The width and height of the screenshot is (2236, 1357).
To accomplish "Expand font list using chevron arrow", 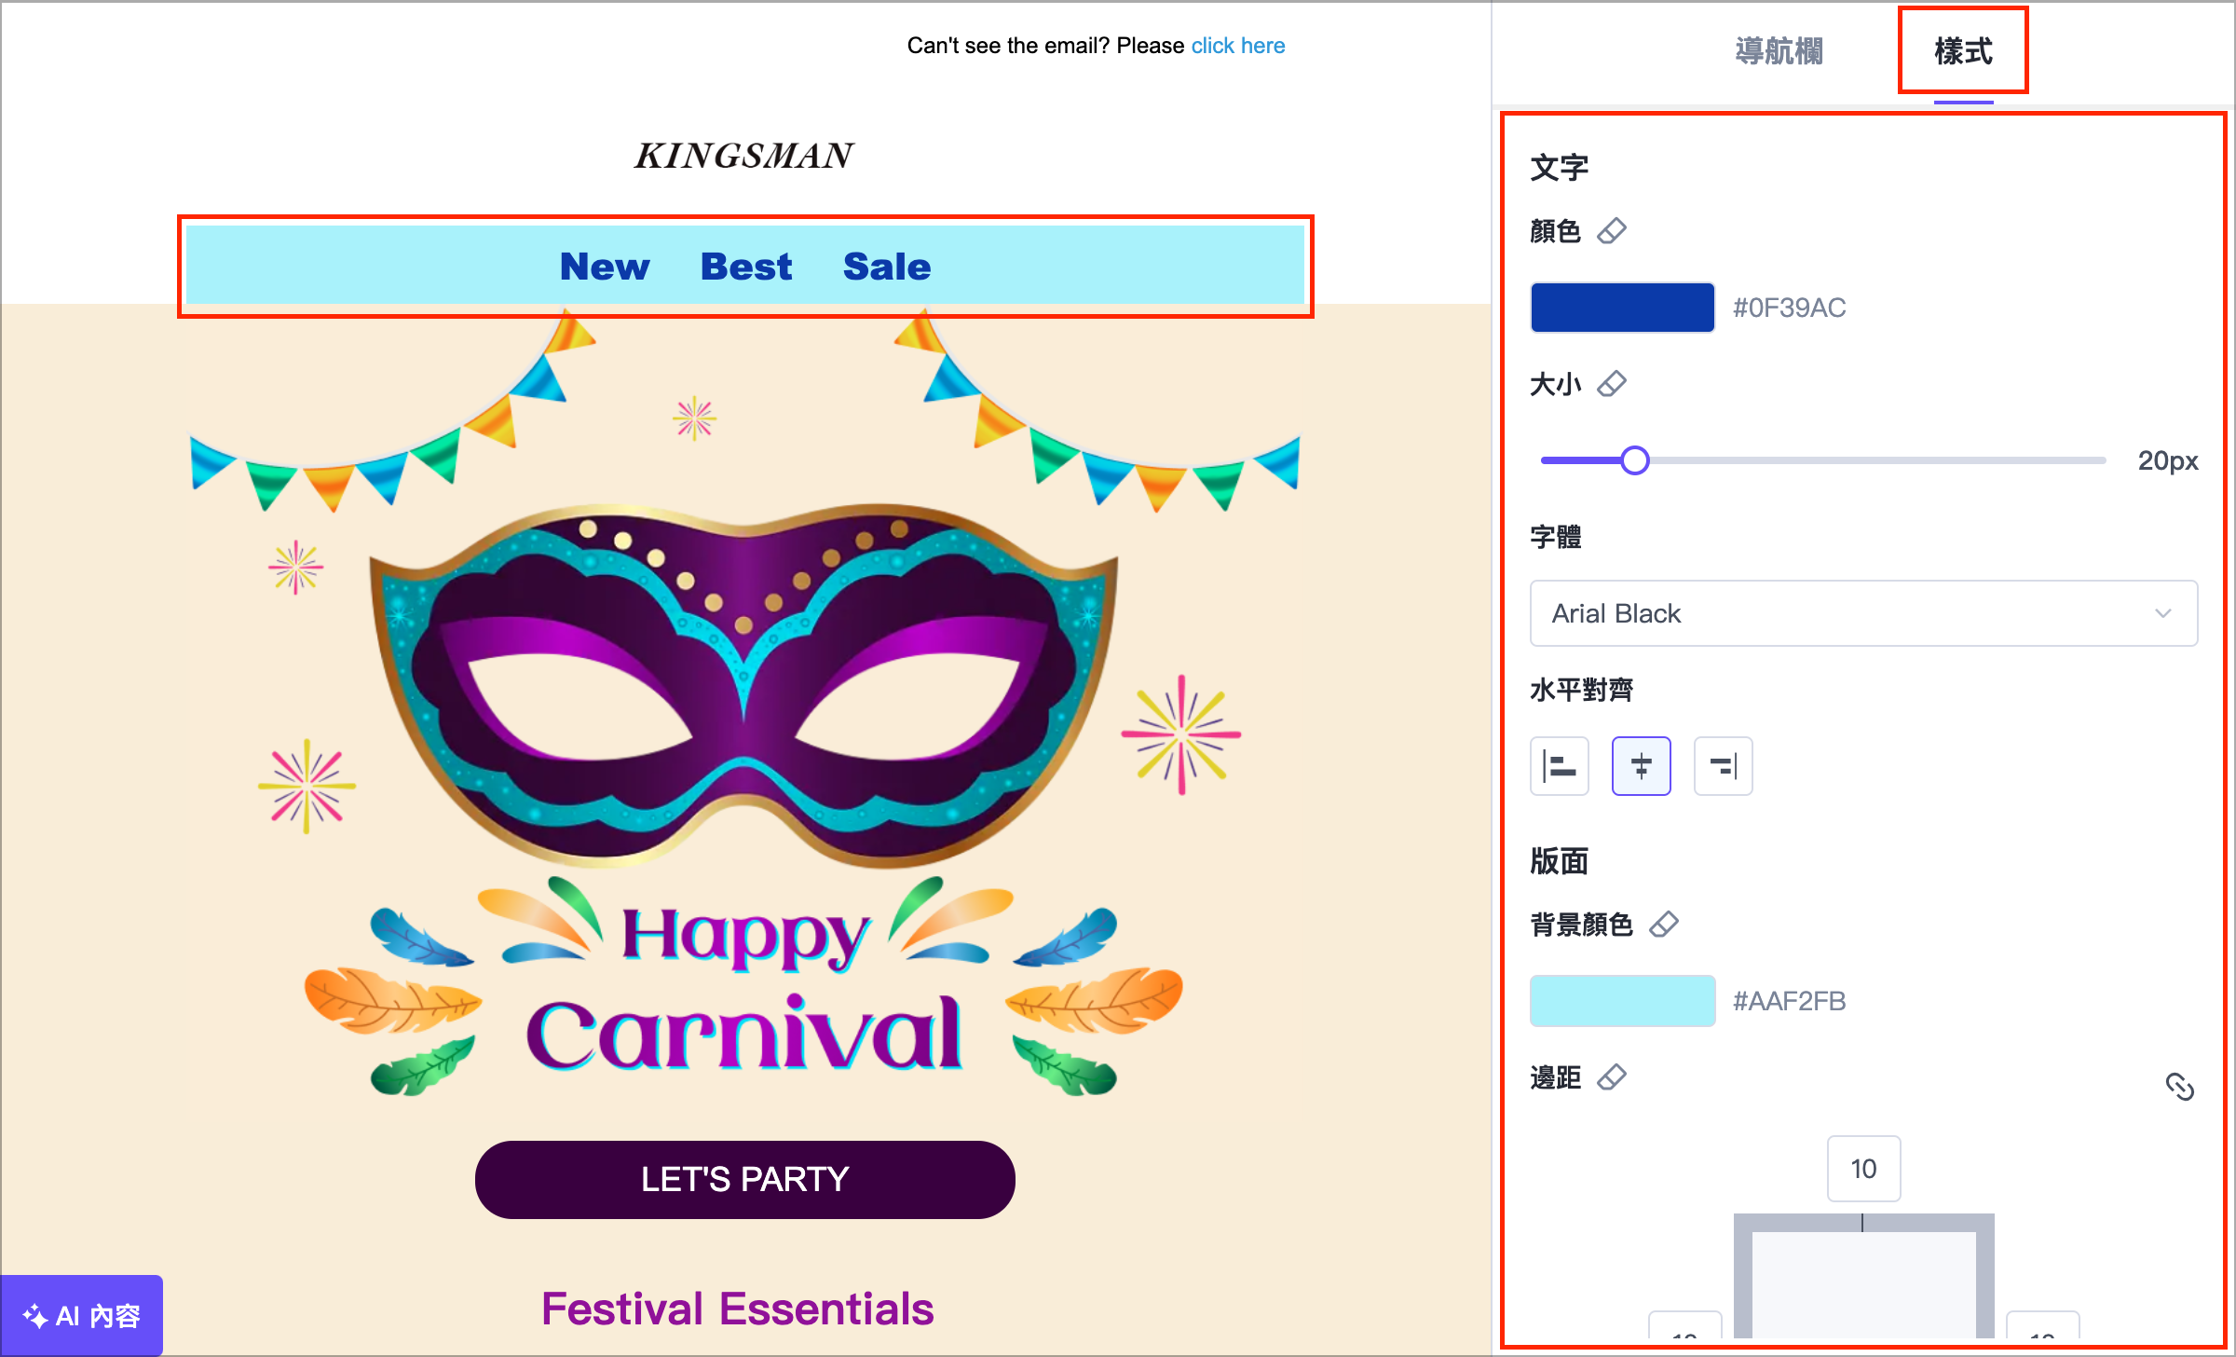I will (2162, 613).
